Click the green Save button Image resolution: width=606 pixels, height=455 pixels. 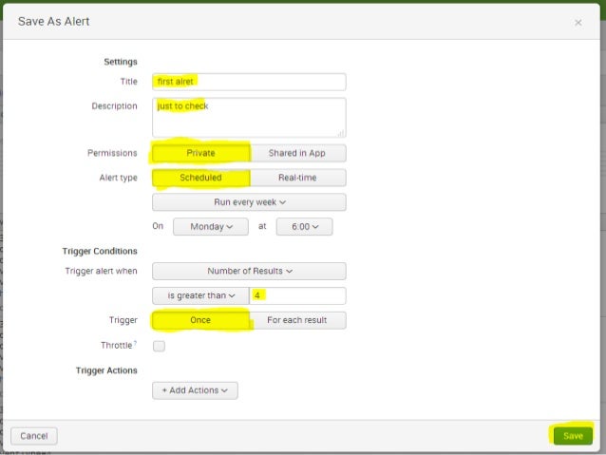(x=573, y=436)
